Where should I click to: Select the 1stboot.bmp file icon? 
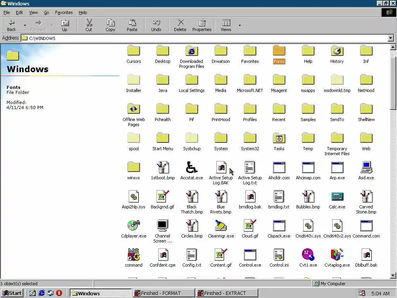coord(162,167)
